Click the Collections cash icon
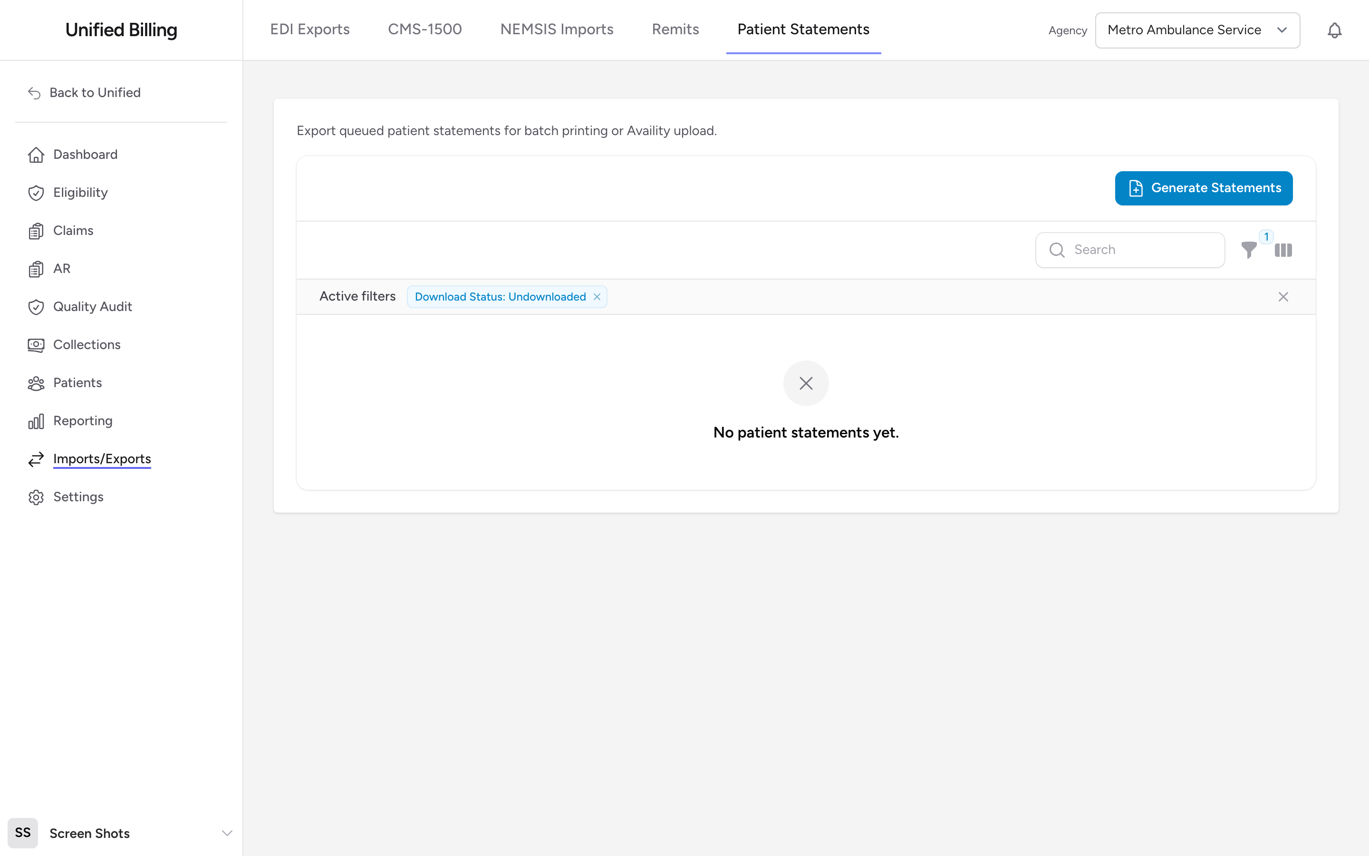1369x856 pixels. [36, 345]
